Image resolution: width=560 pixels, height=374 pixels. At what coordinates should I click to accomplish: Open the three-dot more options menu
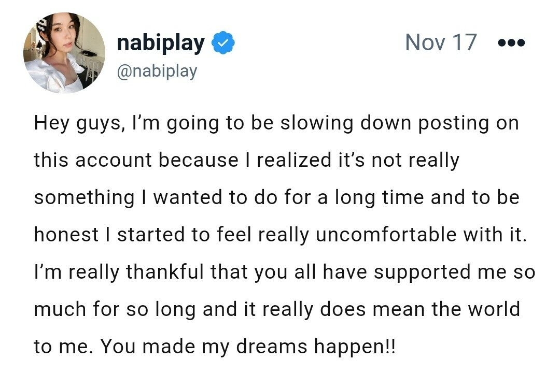click(511, 43)
